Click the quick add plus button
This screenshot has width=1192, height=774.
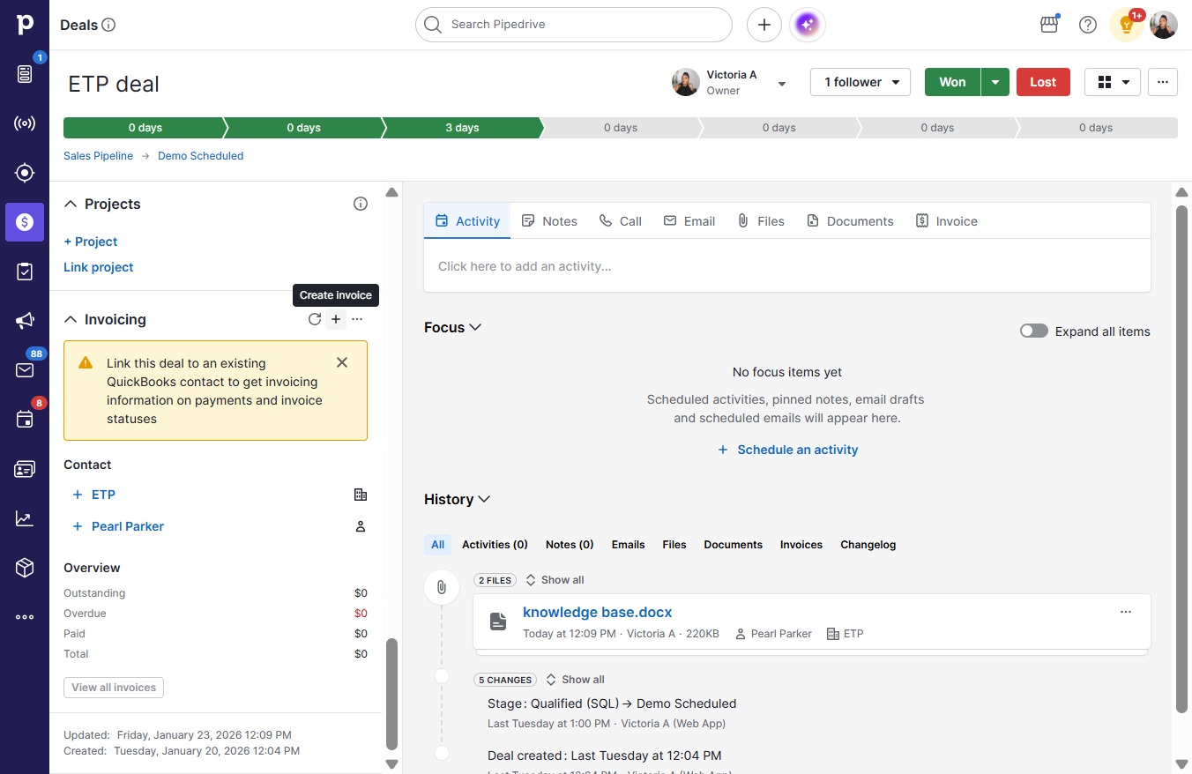click(x=764, y=25)
